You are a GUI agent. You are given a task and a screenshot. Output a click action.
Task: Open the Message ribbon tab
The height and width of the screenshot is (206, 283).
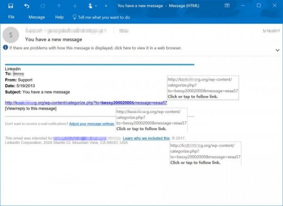pyautogui.click(x=37, y=17)
